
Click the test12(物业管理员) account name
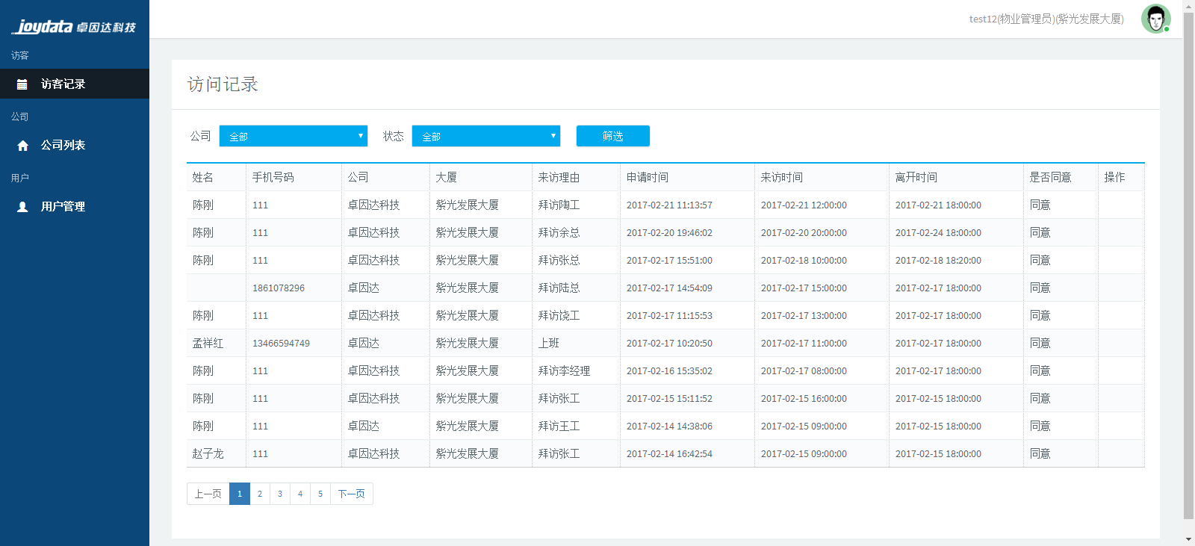[x=1046, y=19]
